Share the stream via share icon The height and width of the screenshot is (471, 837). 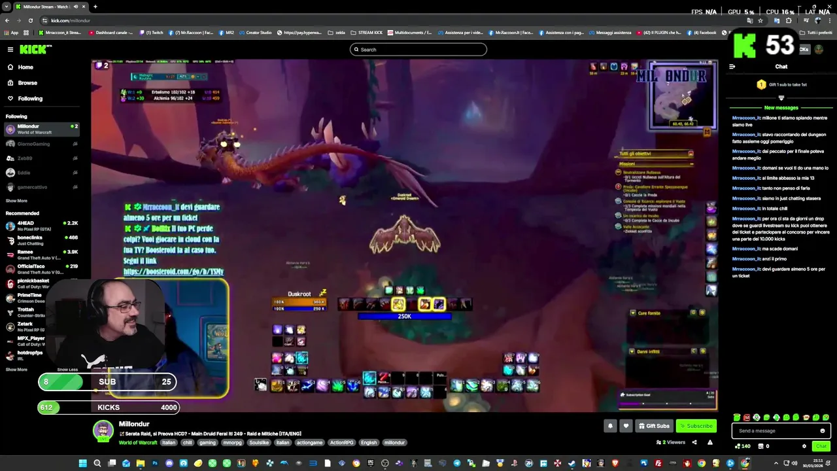(694, 442)
